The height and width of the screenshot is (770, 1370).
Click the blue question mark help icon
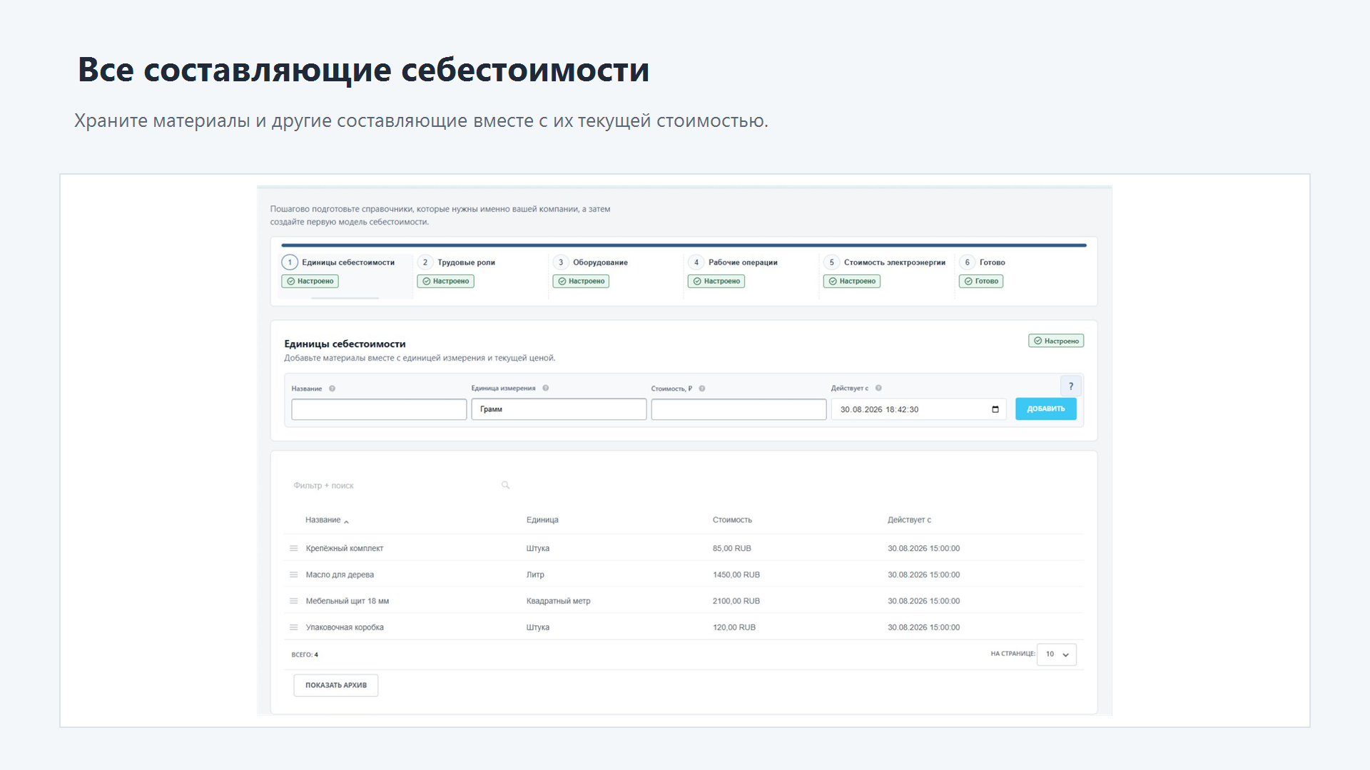[x=1070, y=386]
